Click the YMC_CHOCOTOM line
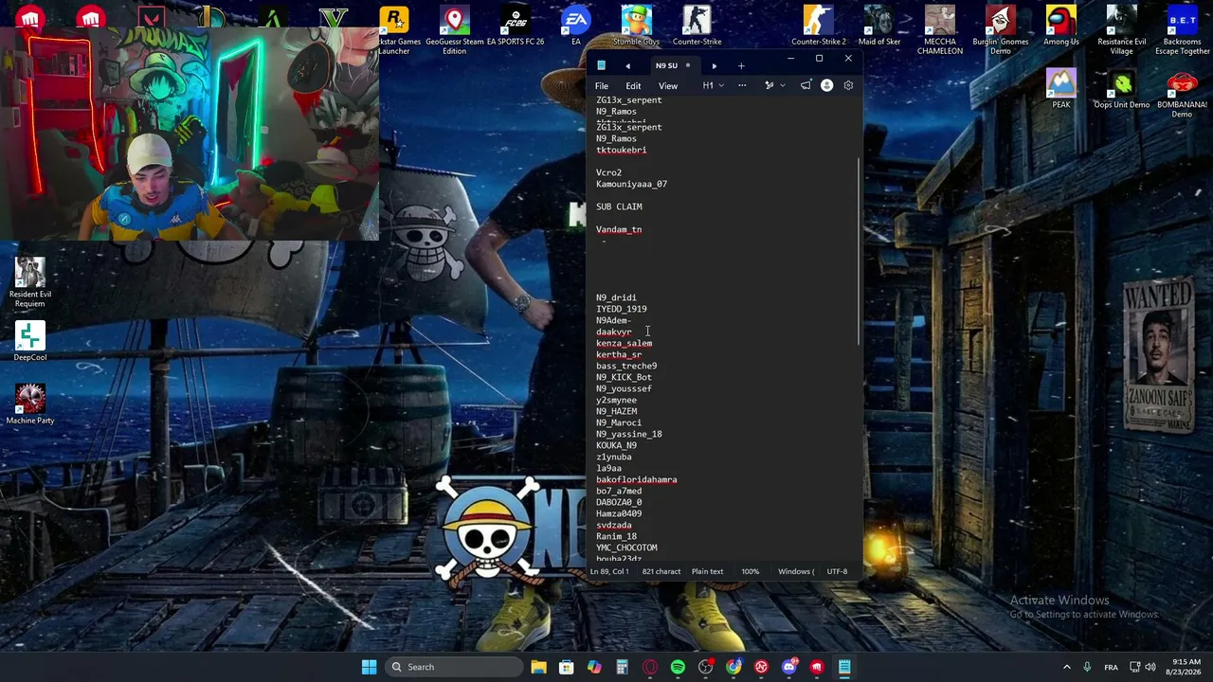The height and width of the screenshot is (682, 1213). point(626,547)
